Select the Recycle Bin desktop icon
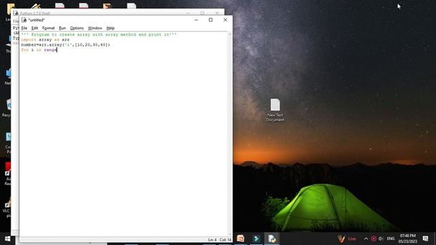 pos(7,108)
